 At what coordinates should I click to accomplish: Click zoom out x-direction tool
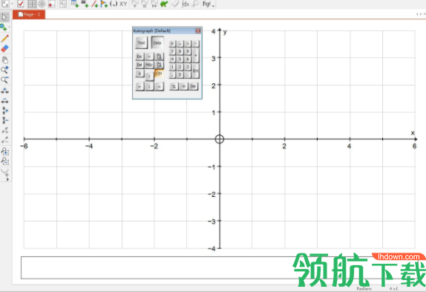pos(4,101)
